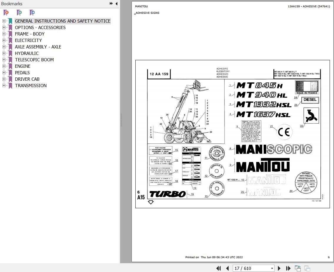Open the ELECTRICITY bookmark

[x=28, y=40]
